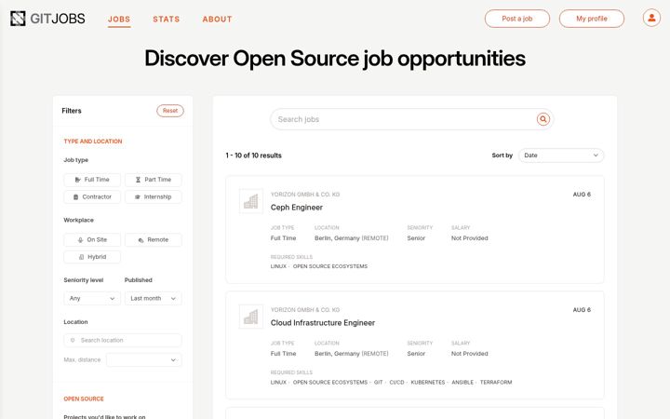This screenshot has height=419, width=670.
Task: Click Ceph Engineer company logo placeholder
Action: coord(251,201)
